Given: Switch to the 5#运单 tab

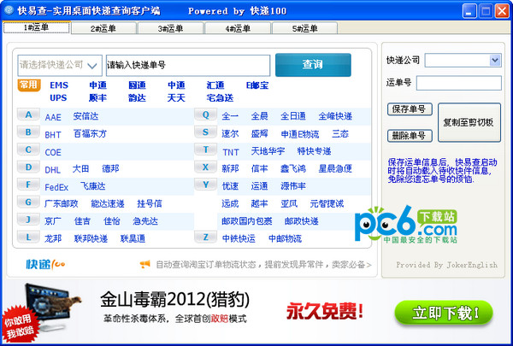Looking at the screenshot, I should pos(305,28).
